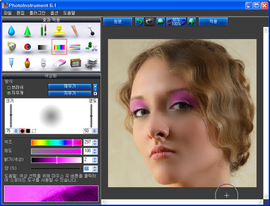270x206 pixels.
Task: Adjust the 경도 hardness vertical slider
Action: pyautogui.click(x=91, y=115)
